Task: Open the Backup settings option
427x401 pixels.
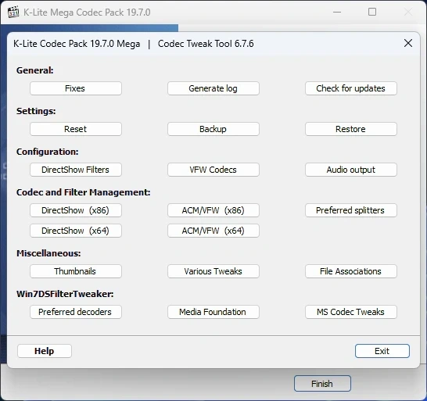Action: click(x=213, y=129)
